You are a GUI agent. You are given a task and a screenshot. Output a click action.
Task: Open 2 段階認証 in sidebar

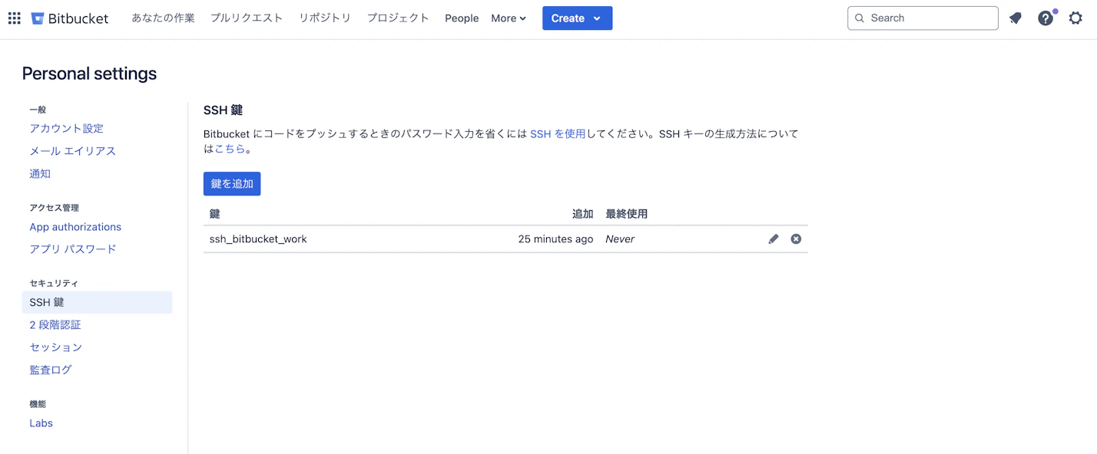55,325
